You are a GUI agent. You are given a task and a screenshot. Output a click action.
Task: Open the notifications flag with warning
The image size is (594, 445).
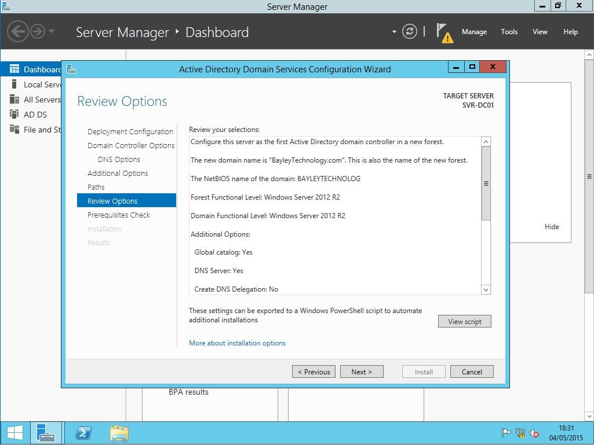443,32
